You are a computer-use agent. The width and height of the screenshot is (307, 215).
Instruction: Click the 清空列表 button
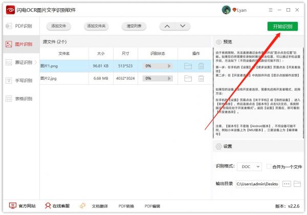coord(134,26)
